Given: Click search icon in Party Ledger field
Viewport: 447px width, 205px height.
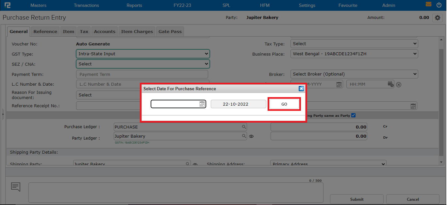Looking at the screenshot, I should click(244, 136).
